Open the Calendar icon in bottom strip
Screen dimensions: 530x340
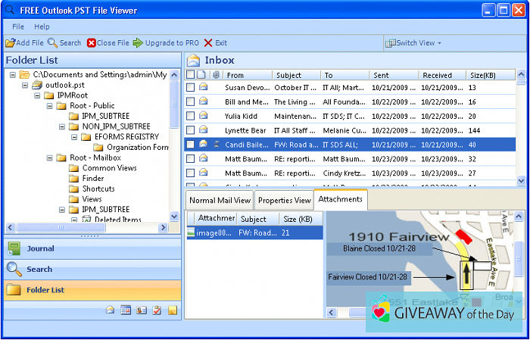tap(126, 310)
